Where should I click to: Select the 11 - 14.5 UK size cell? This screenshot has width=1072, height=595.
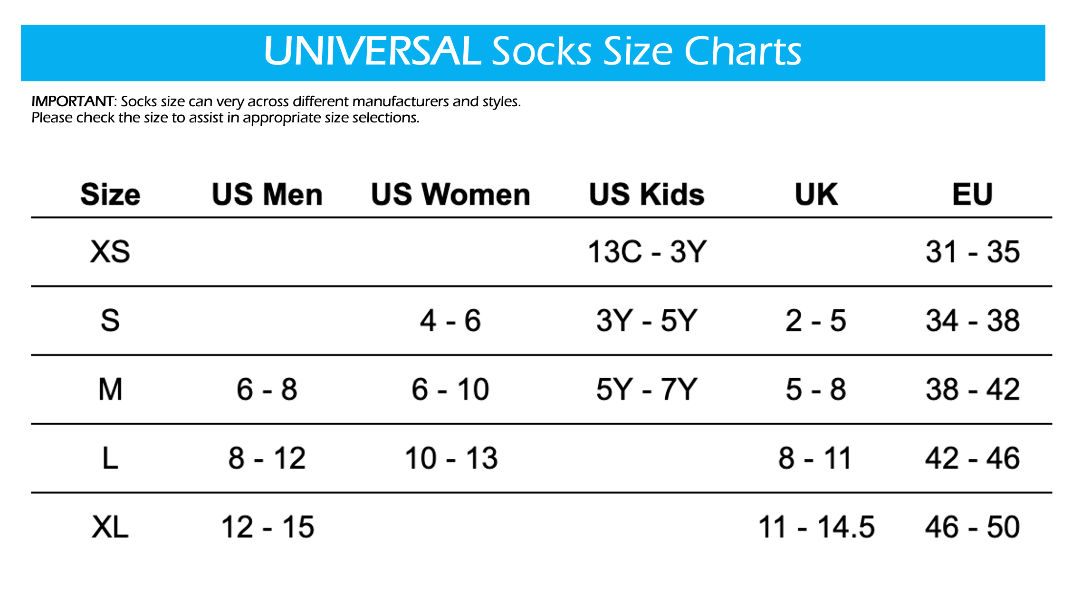tap(816, 527)
